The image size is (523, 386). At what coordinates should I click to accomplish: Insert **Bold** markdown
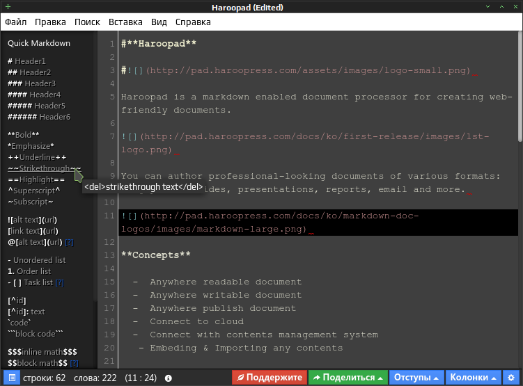24,135
